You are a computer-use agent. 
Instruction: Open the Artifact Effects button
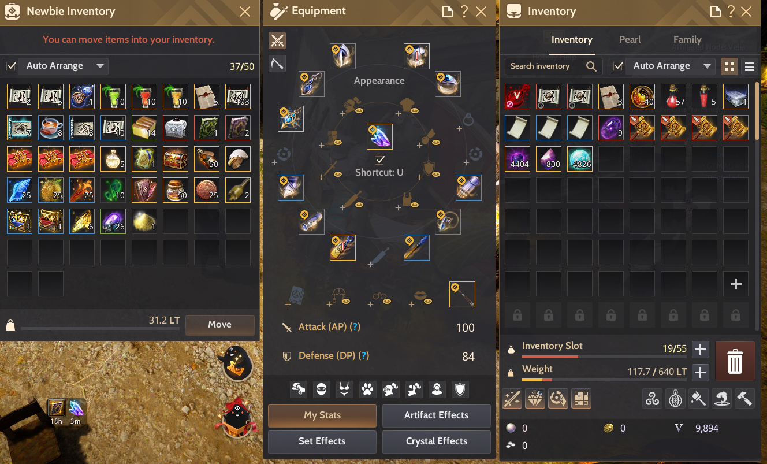point(437,415)
